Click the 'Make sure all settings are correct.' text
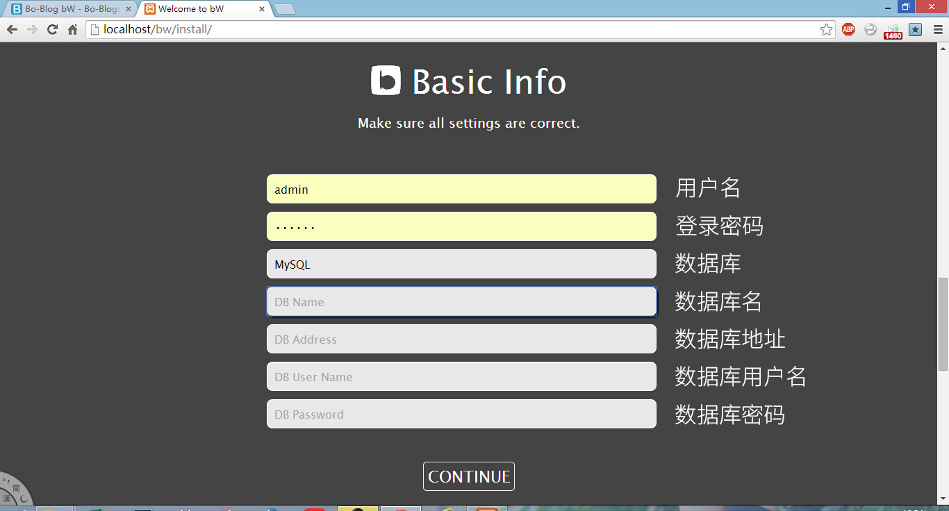This screenshot has width=949, height=511. click(x=469, y=124)
